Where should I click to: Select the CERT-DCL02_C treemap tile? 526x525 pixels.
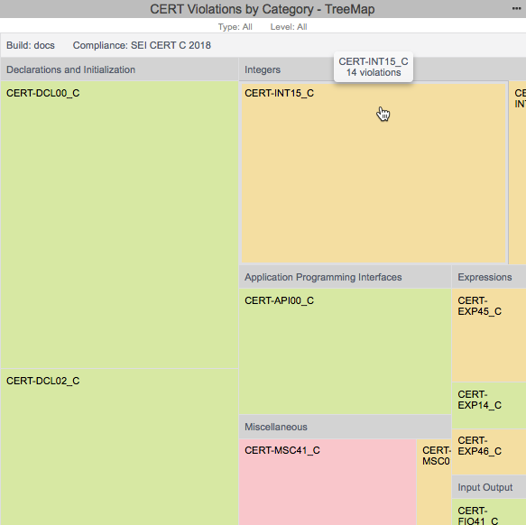pyautogui.click(x=119, y=447)
